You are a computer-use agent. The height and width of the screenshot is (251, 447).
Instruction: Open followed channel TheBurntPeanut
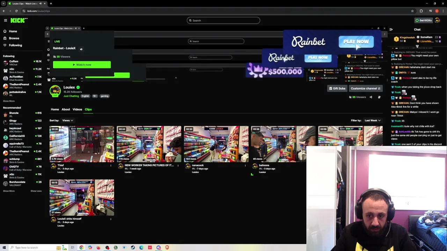coord(22,86)
